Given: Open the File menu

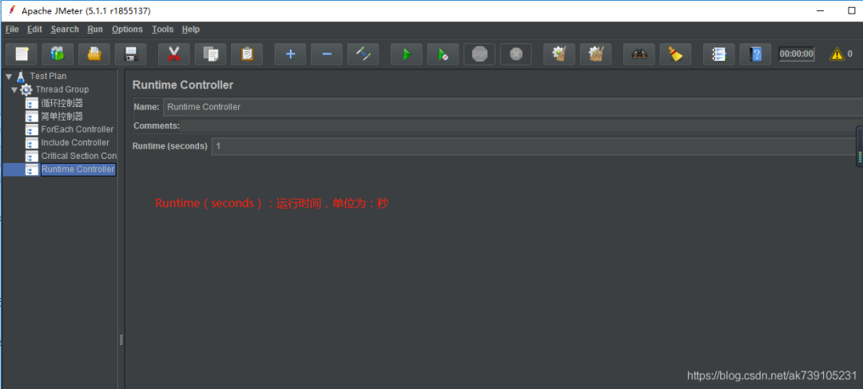Looking at the screenshot, I should pyautogui.click(x=12, y=30).
